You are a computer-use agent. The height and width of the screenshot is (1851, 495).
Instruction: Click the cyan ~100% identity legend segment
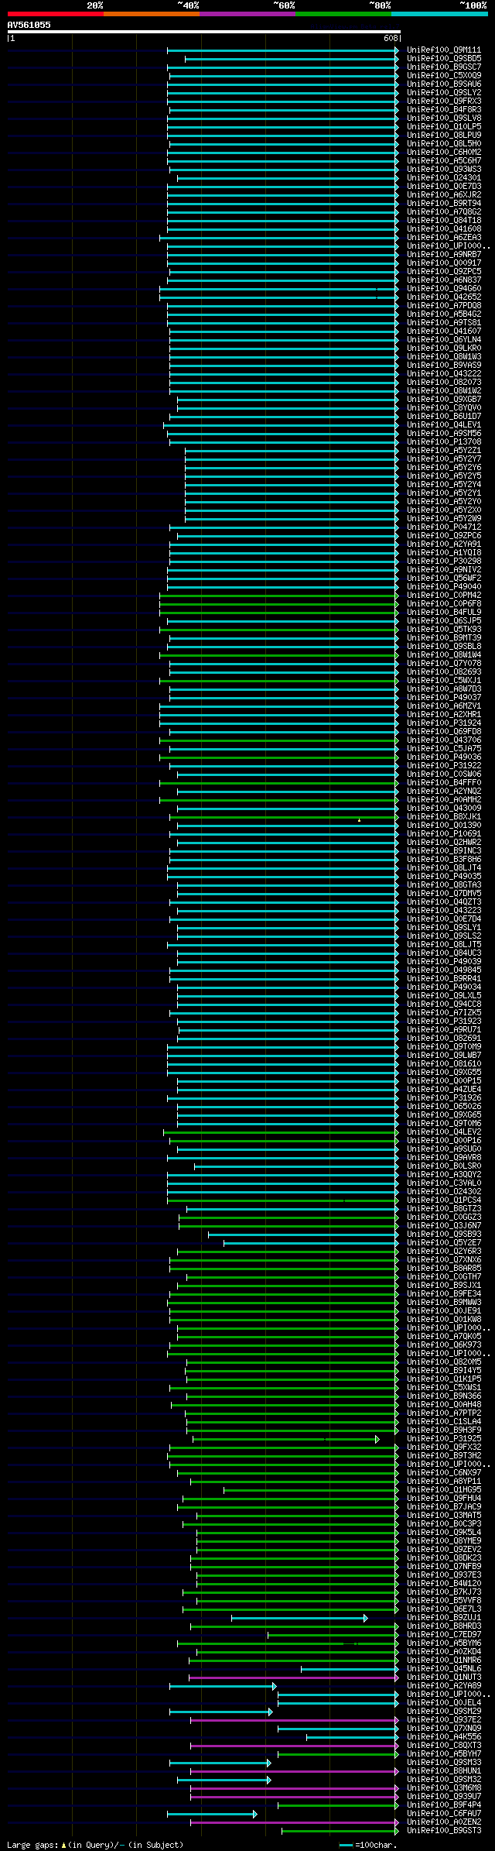coord(439,14)
